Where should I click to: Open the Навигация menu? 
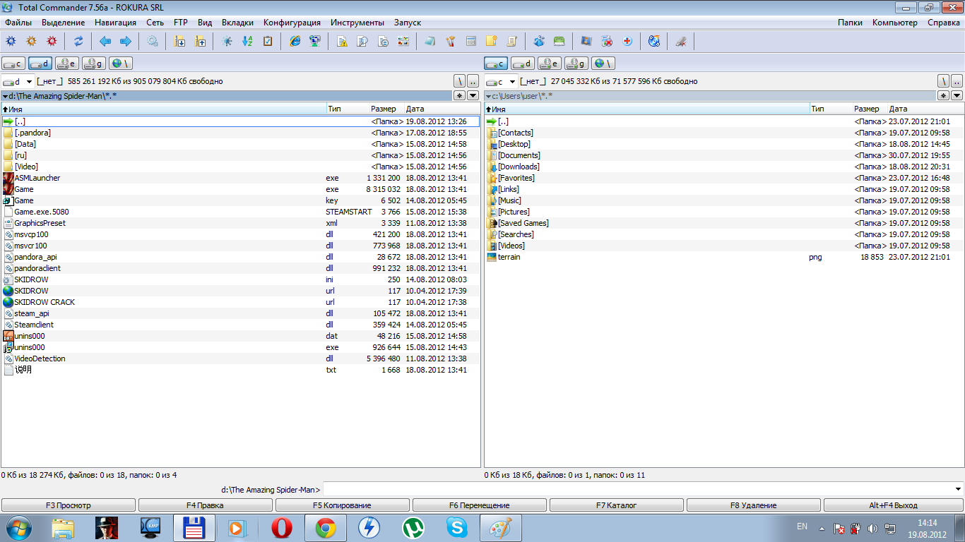click(116, 23)
